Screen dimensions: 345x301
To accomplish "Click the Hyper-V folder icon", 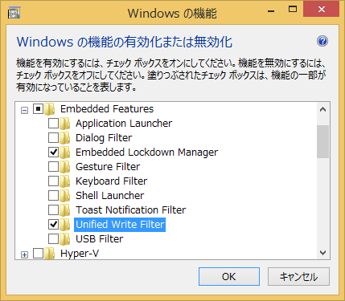I will pos(50,254).
